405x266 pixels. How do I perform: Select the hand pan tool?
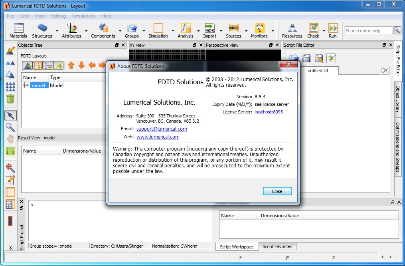pyautogui.click(x=10, y=139)
